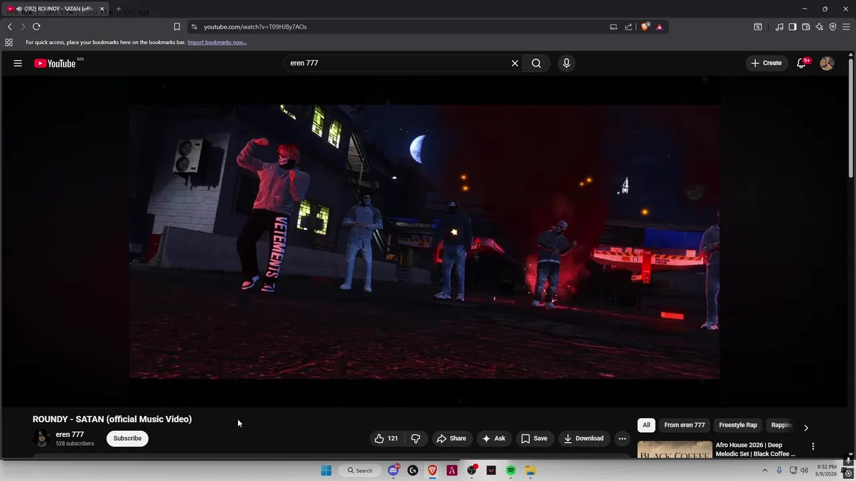Click the browser address bar URL
The width and height of the screenshot is (856, 481).
click(x=255, y=27)
